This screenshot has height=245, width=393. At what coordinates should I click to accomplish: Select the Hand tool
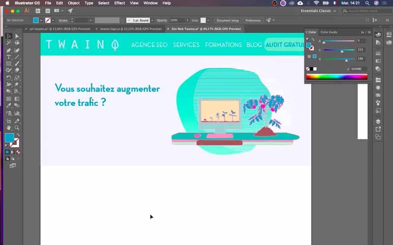pos(8,128)
